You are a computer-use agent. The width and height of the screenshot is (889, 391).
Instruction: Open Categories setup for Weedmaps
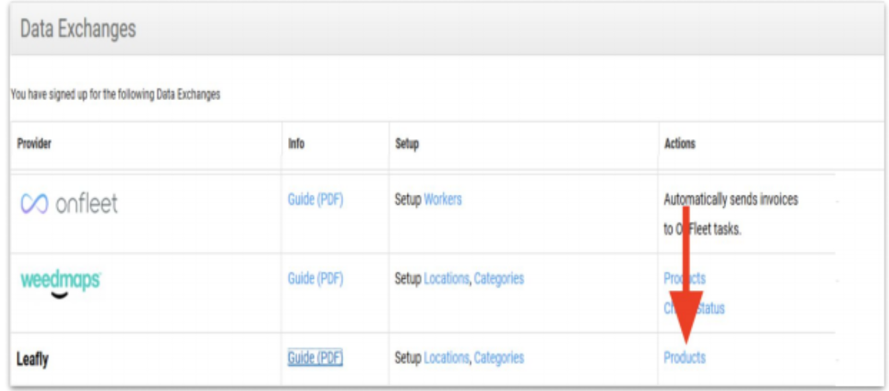click(x=499, y=278)
